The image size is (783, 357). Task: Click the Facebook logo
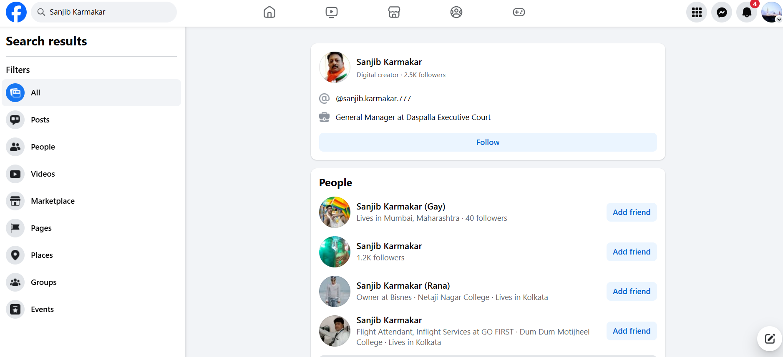tap(16, 12)
